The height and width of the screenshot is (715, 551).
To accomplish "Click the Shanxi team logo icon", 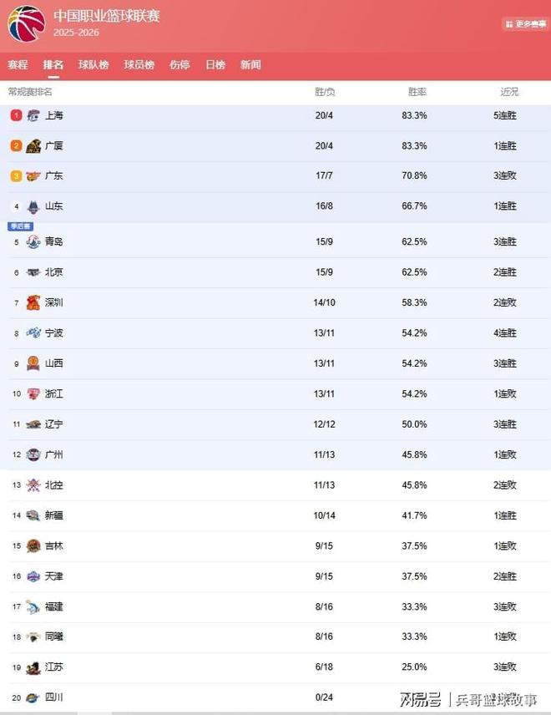I will pyautogui.click(x=33, y=363).
